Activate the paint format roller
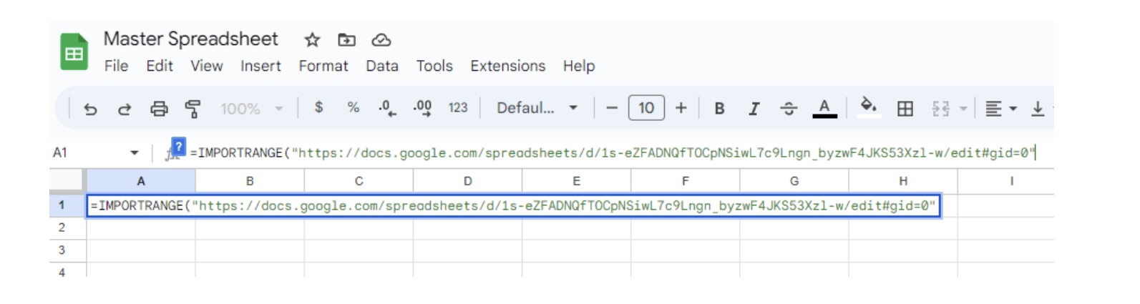 click(x=193, y=109)
